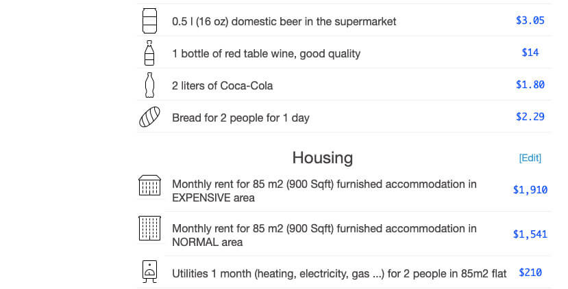Select the domestic beer item description
Screen dimensions: 568x289
coord(284,21)
